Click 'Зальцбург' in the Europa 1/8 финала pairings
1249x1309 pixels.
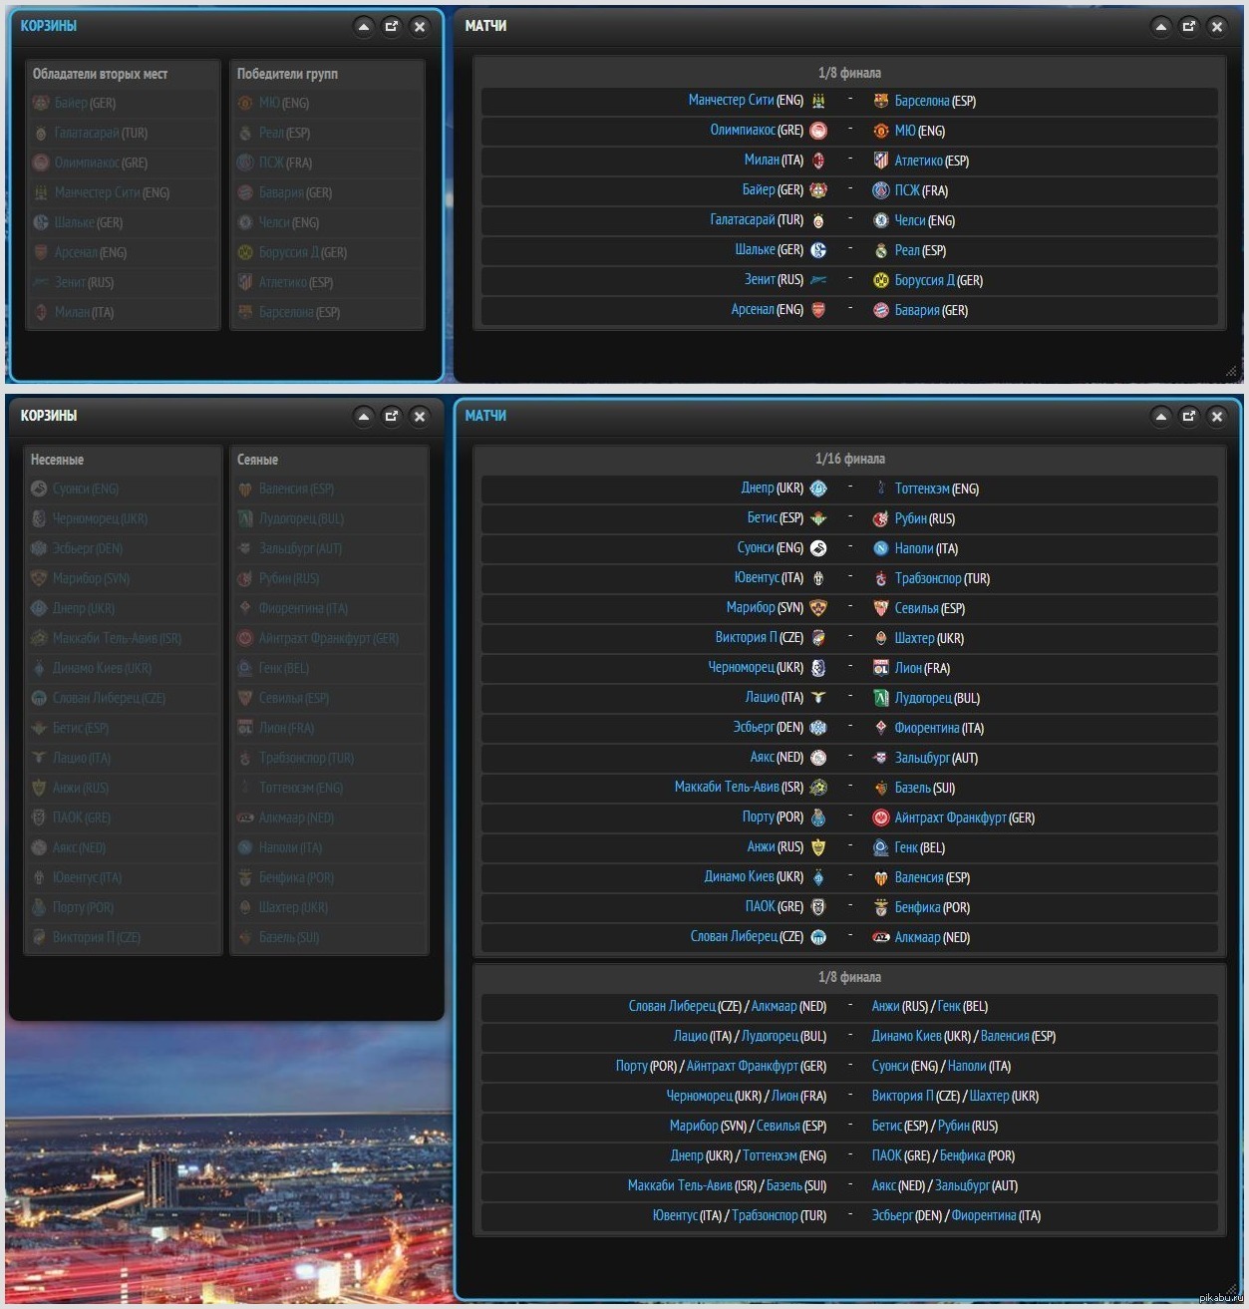(962, 1186)
